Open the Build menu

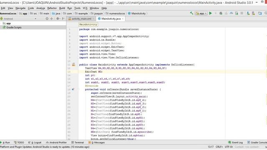62,8
